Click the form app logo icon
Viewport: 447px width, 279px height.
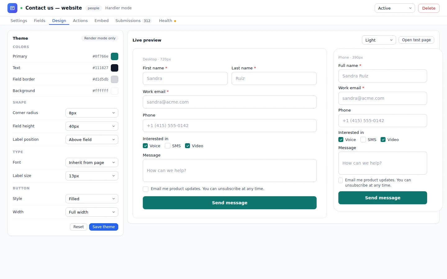coord(12,8)
